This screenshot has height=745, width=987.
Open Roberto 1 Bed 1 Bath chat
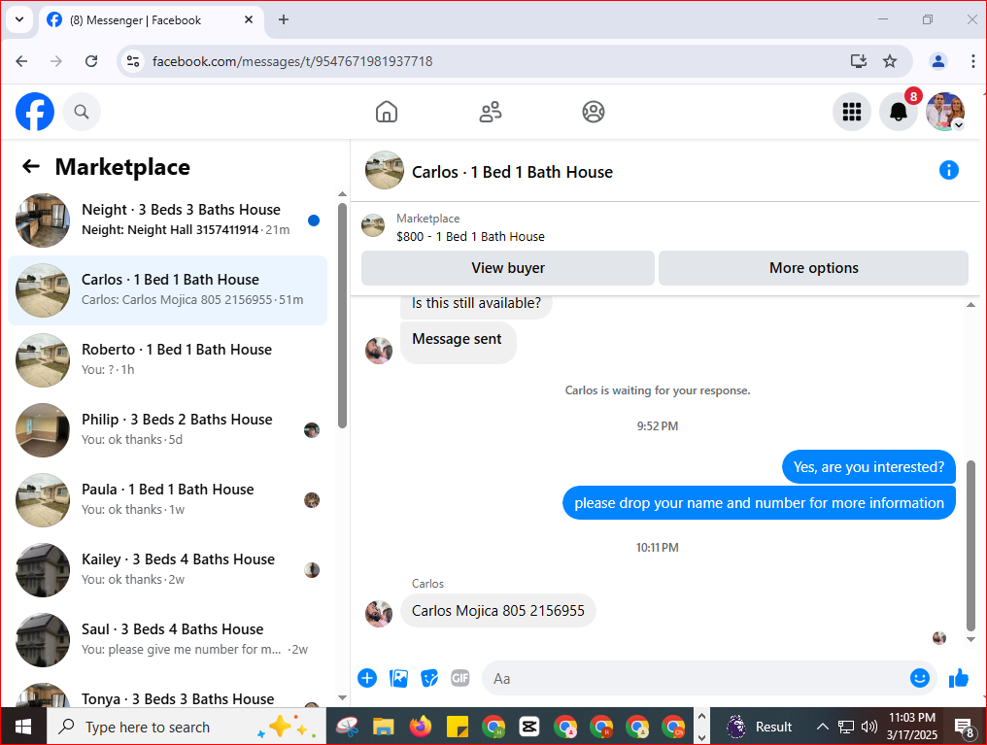[x=168, y=360]
